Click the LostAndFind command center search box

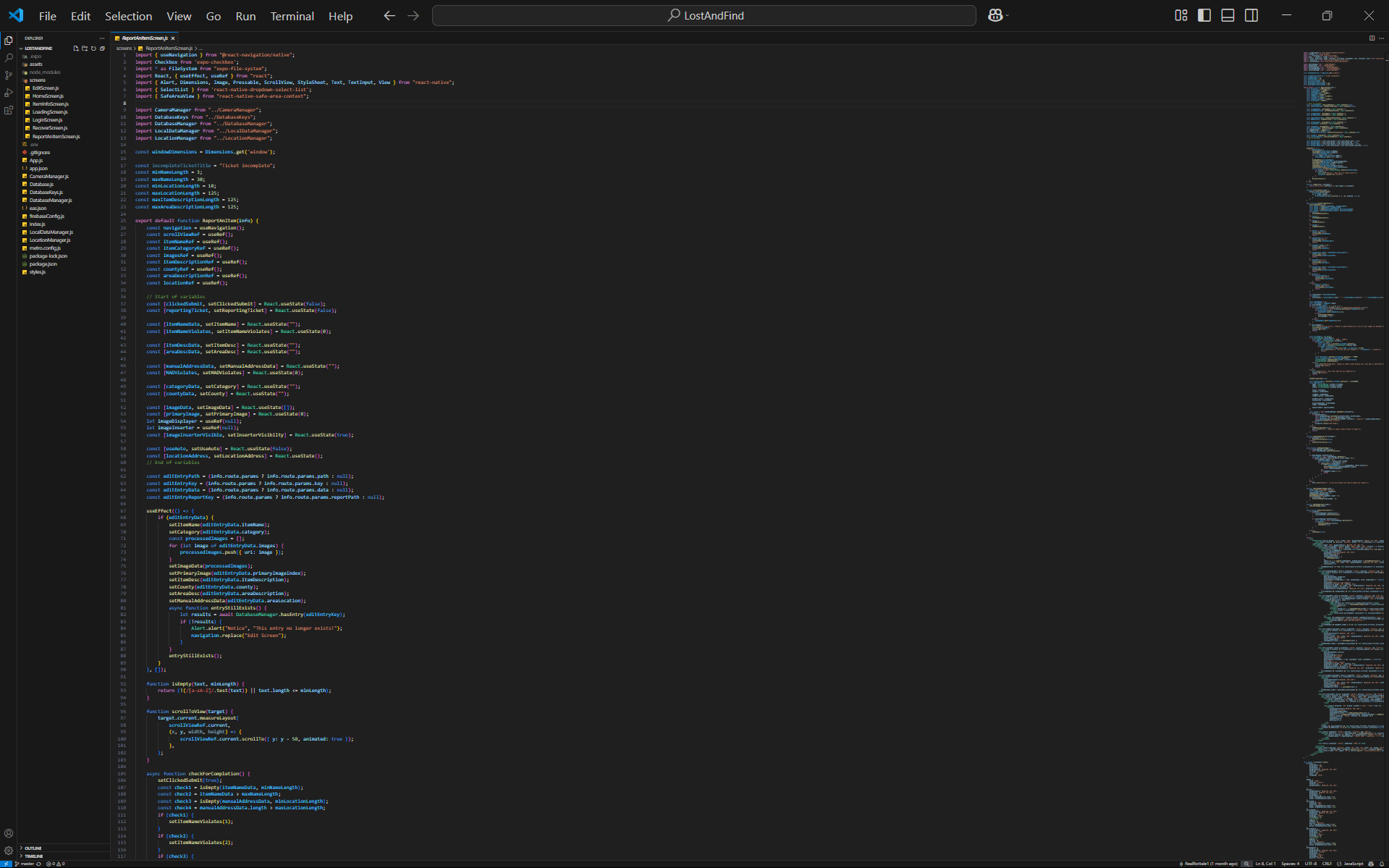click(704, 16)
